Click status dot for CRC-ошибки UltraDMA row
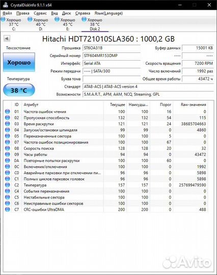 [x=7, y=209]
